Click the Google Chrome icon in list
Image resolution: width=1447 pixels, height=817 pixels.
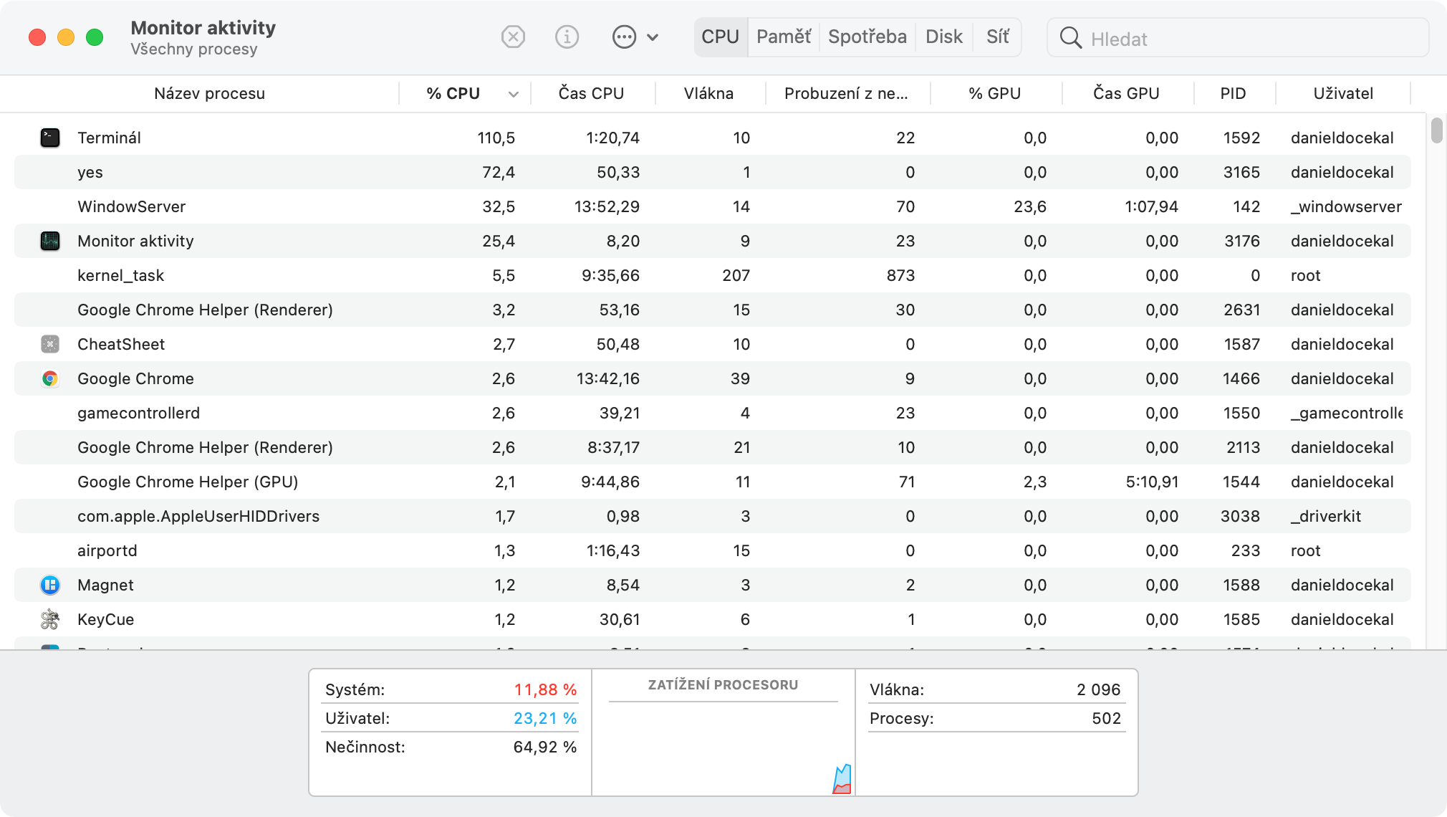[x=50, y=378]
